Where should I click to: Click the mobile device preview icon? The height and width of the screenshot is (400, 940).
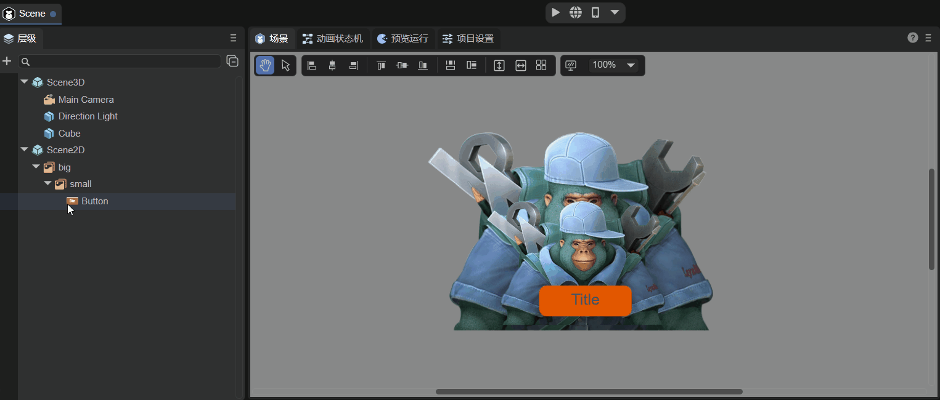point(595,12)
